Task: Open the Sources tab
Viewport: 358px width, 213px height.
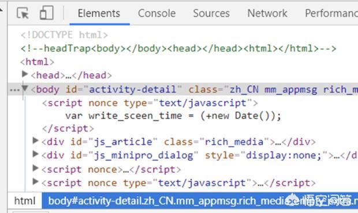Action: click(211, 13)
